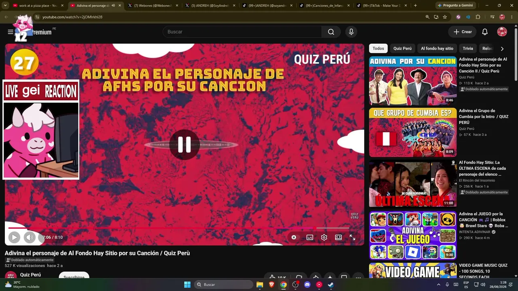Toggle subtitles in the video player
The image size is (518, 291).
[x=310, y=237]
